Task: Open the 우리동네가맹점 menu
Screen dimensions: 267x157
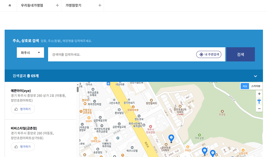Action: click(32, 5)
